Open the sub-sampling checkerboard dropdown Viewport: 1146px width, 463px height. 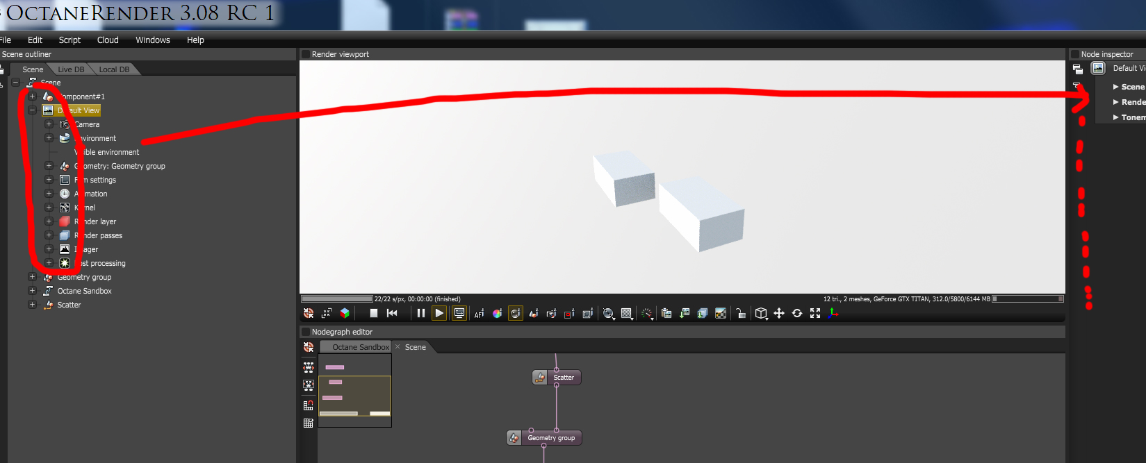pos(627,314)
